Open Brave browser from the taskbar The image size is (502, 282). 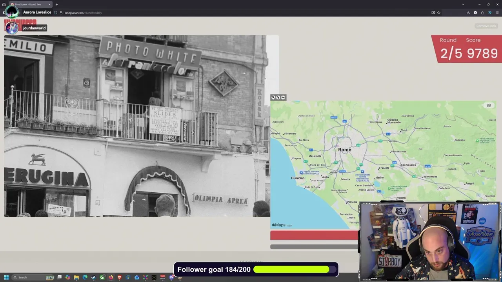120,277
